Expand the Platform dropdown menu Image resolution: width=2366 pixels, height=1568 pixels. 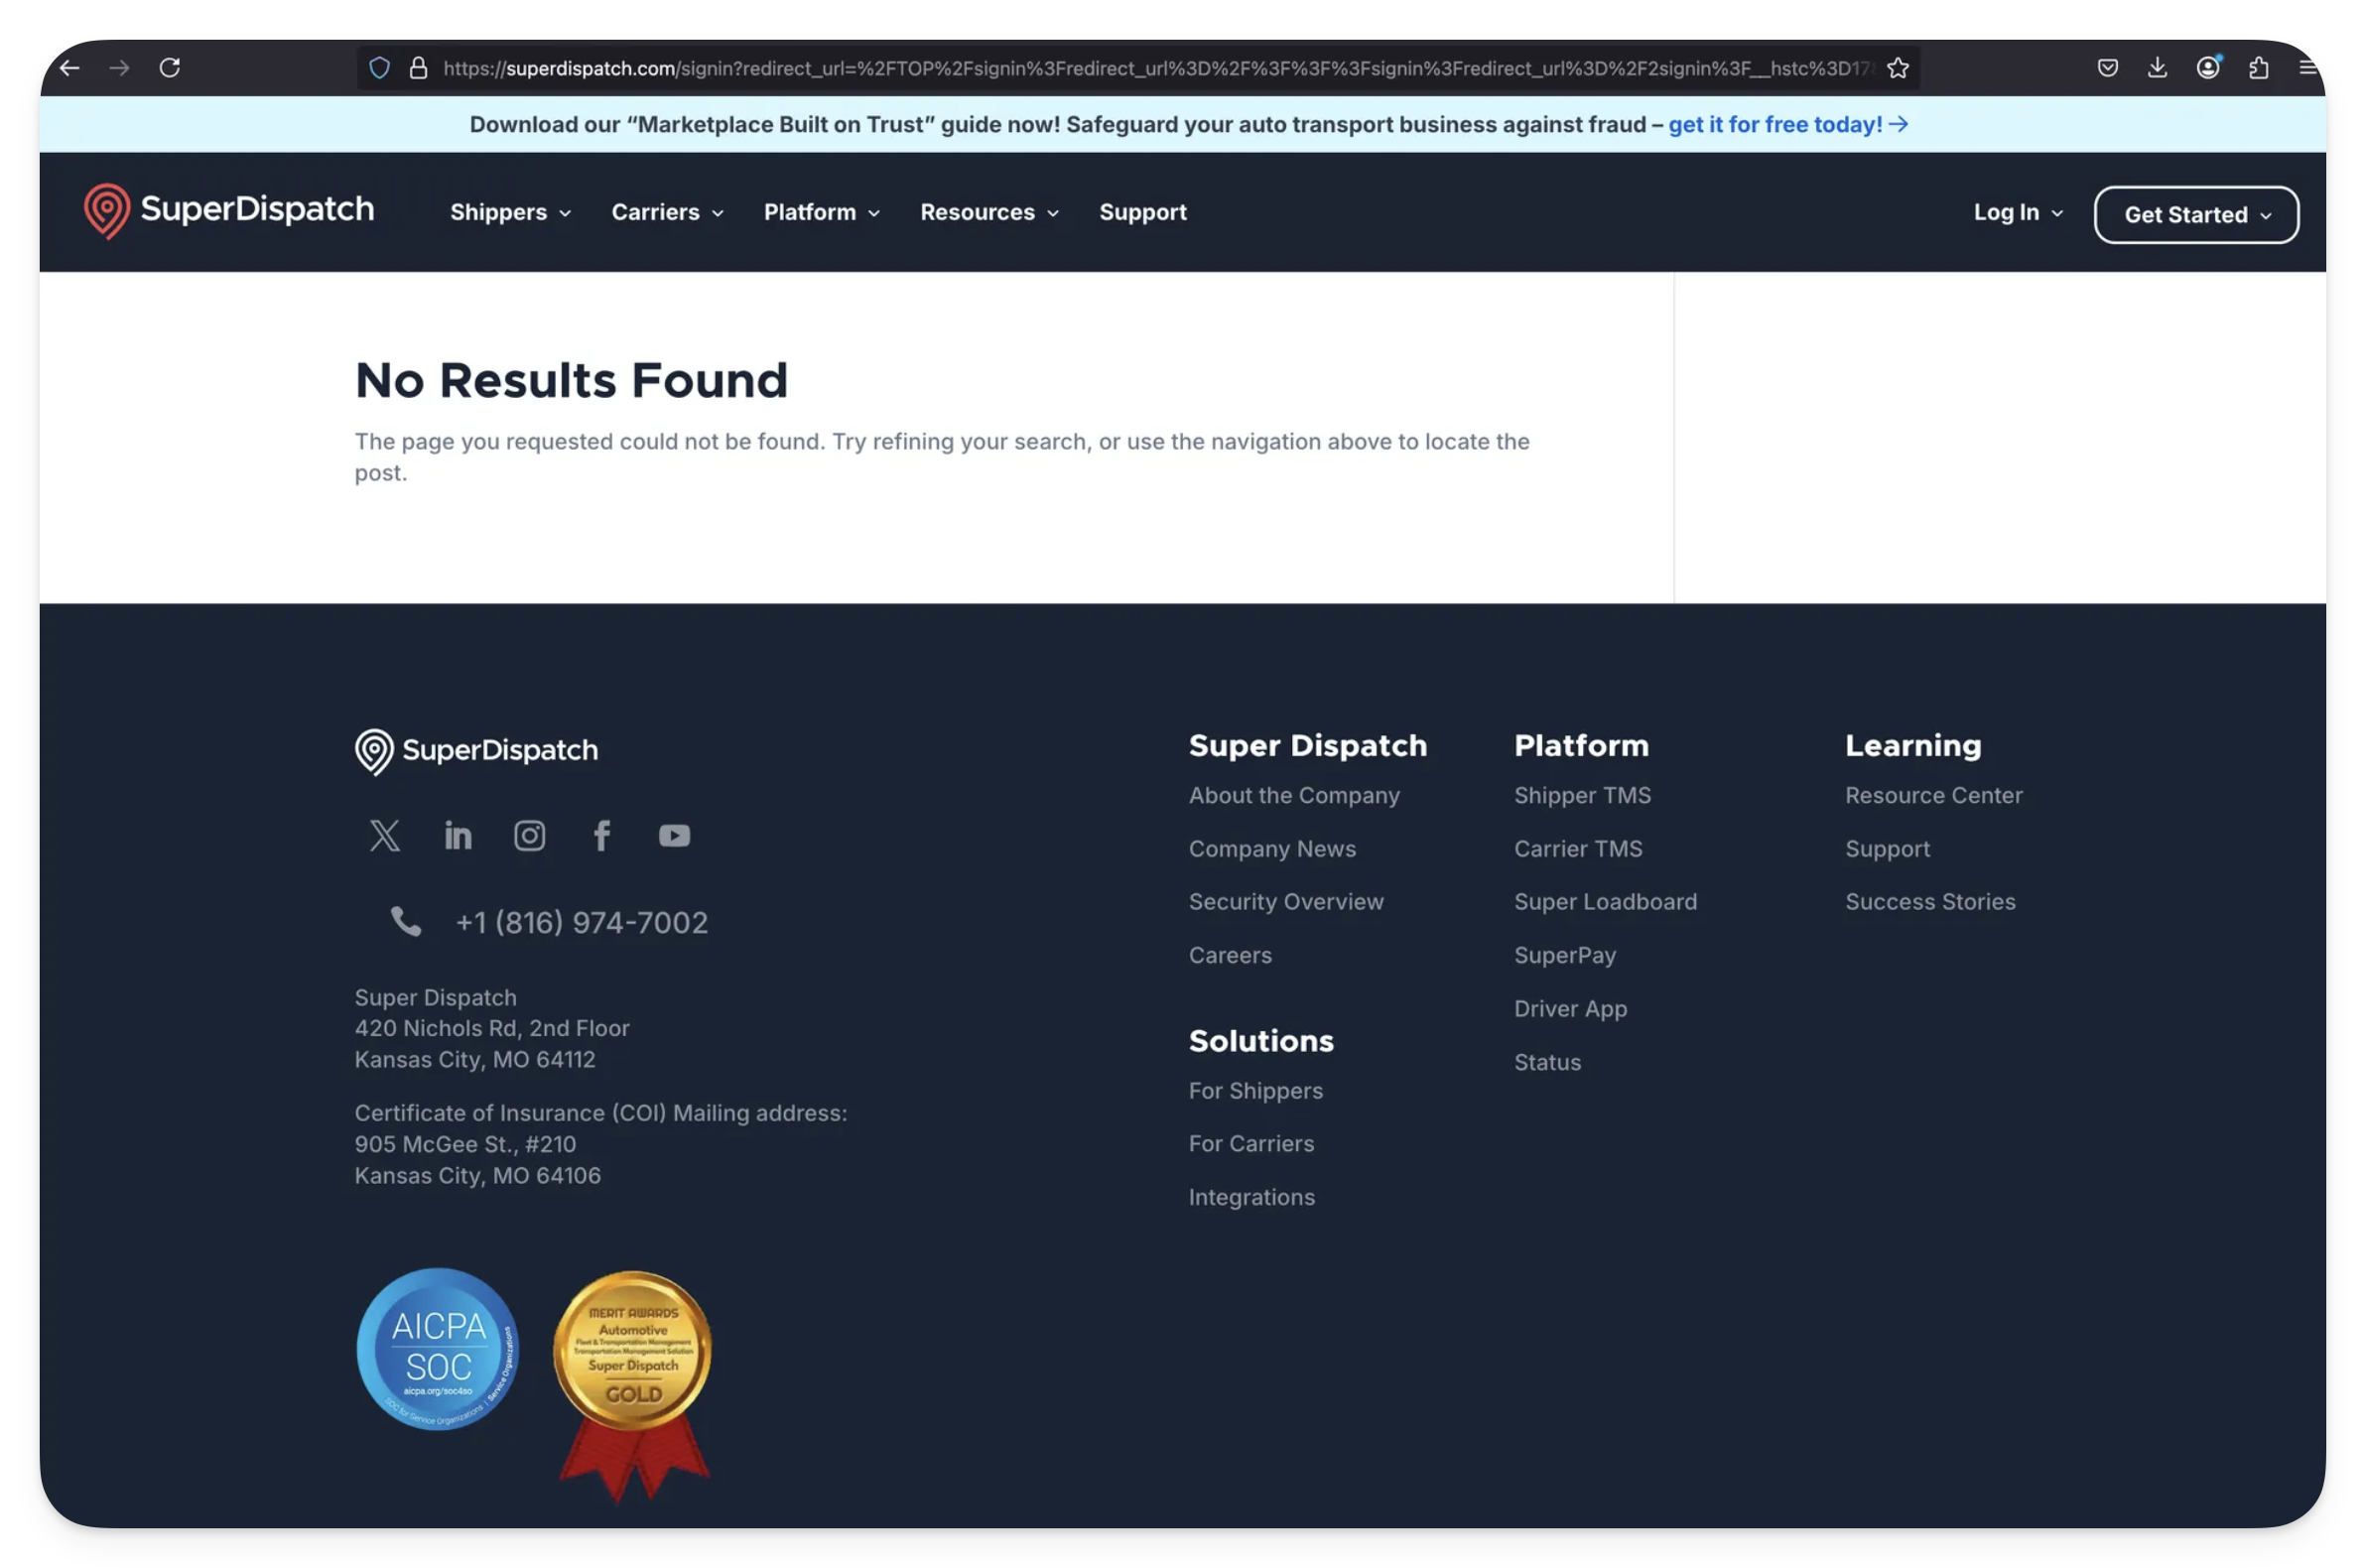[822, 212]
